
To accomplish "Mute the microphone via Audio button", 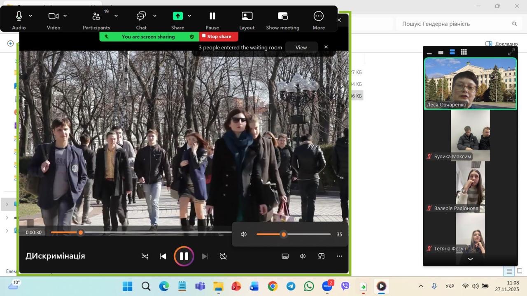I will coord(19,16).
